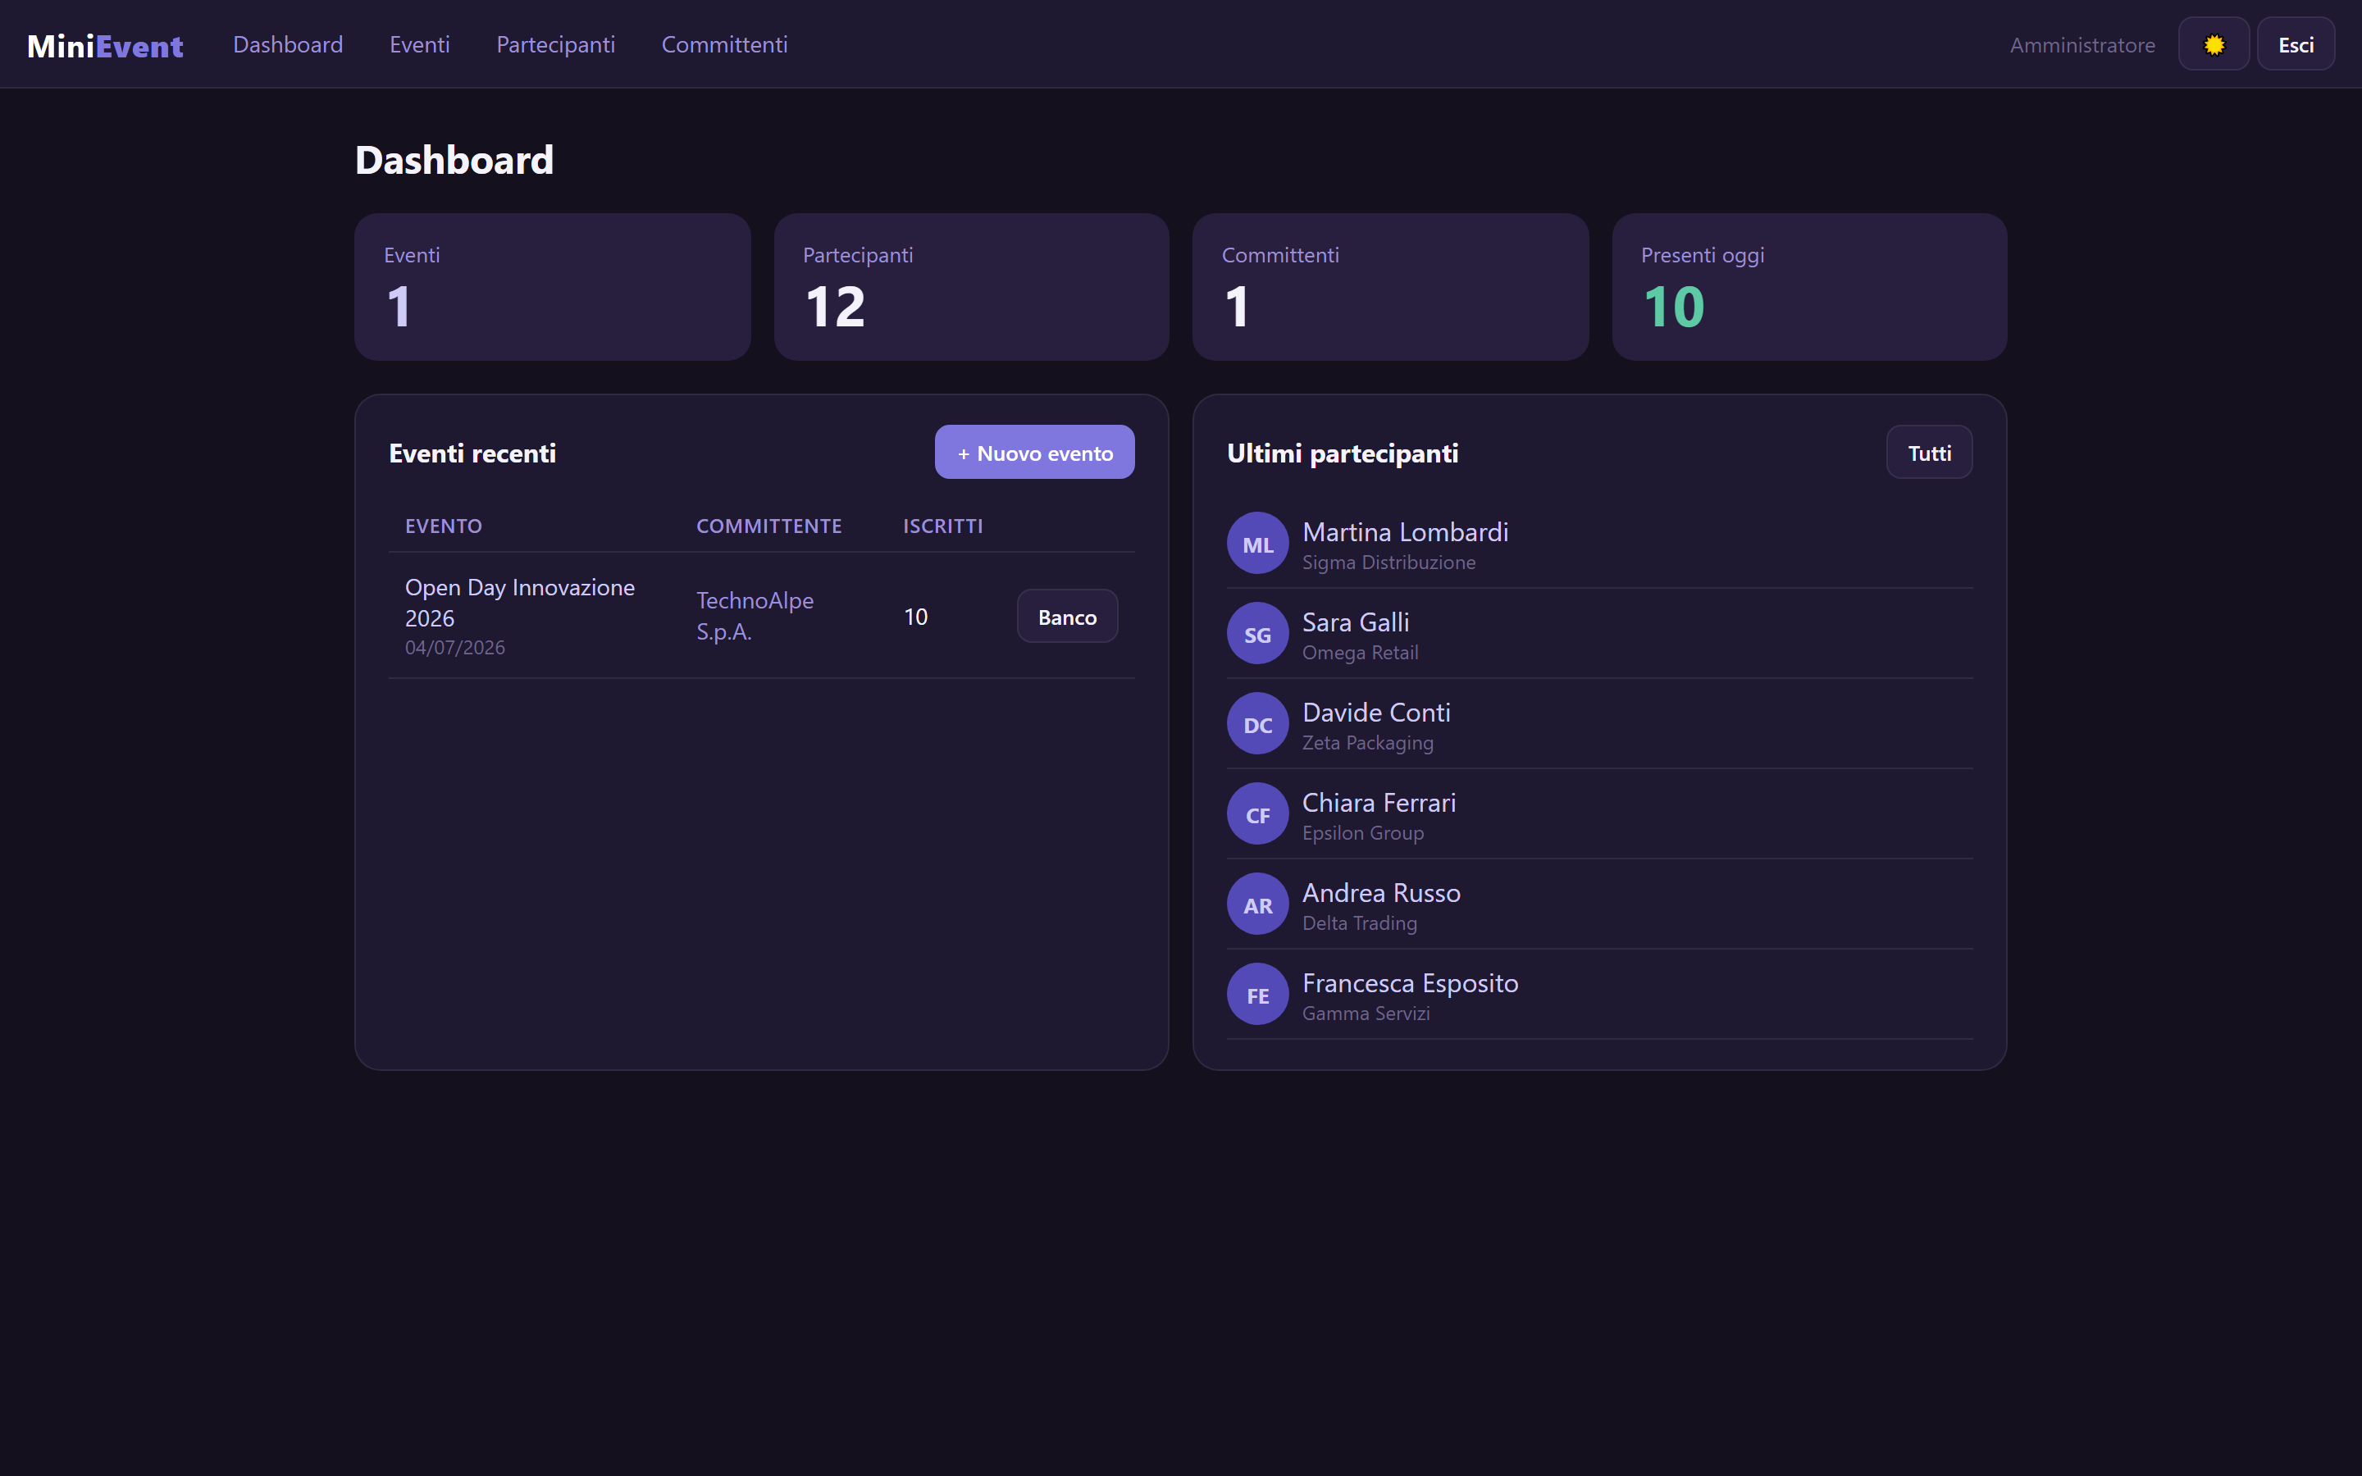Open participant Davide Conti

tap(1376, 713)
